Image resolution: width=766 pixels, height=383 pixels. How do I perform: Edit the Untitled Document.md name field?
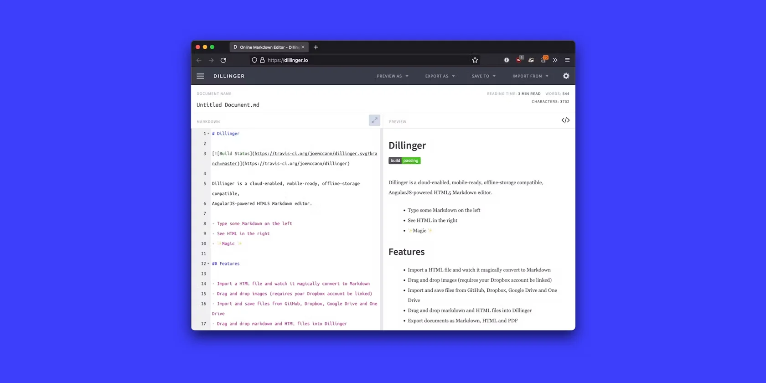tap(228, 105)
